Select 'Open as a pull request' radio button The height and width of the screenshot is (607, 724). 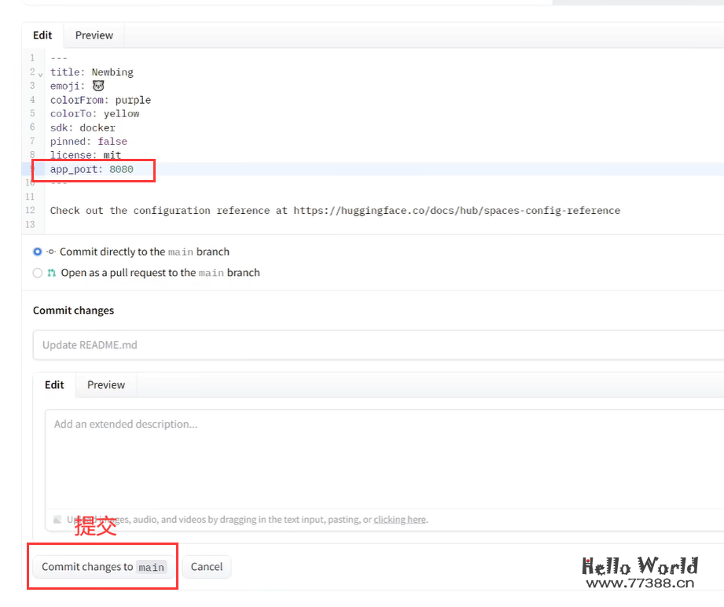click(x=38, y=273)
